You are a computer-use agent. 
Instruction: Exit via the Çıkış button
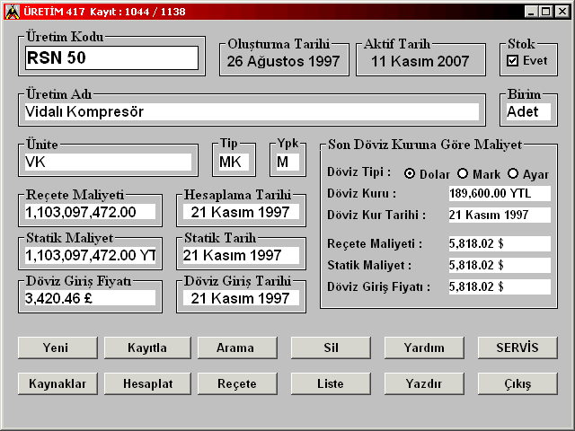click(517, 383)
